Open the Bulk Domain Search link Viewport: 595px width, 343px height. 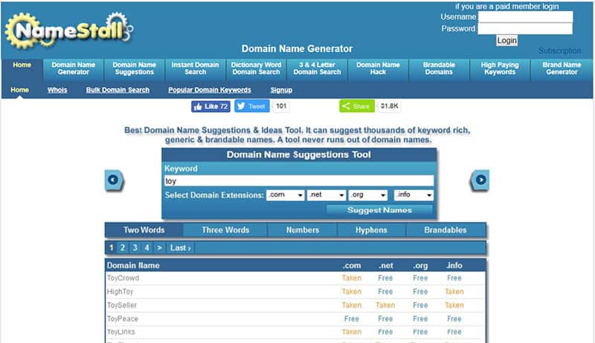point(118,90)
